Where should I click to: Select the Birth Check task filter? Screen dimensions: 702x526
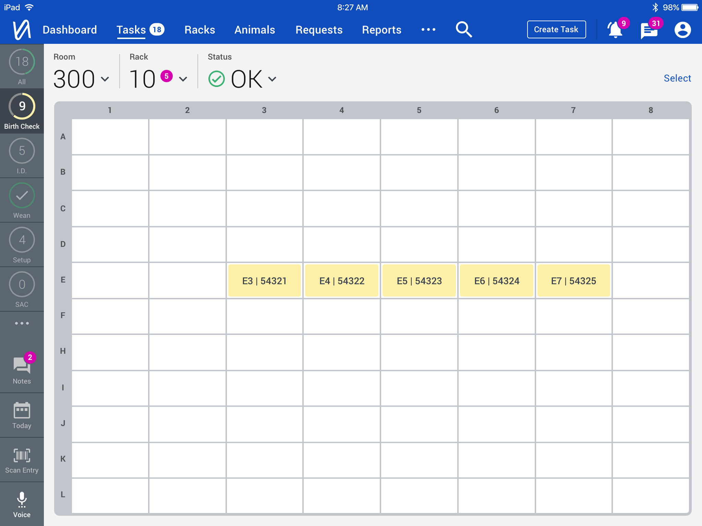(22, 111)
